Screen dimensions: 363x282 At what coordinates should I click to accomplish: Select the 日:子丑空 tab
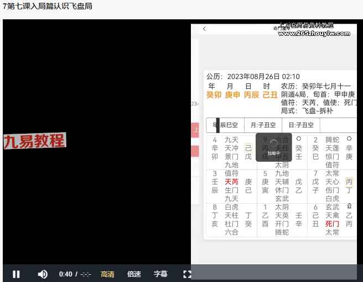coord(301,125)
